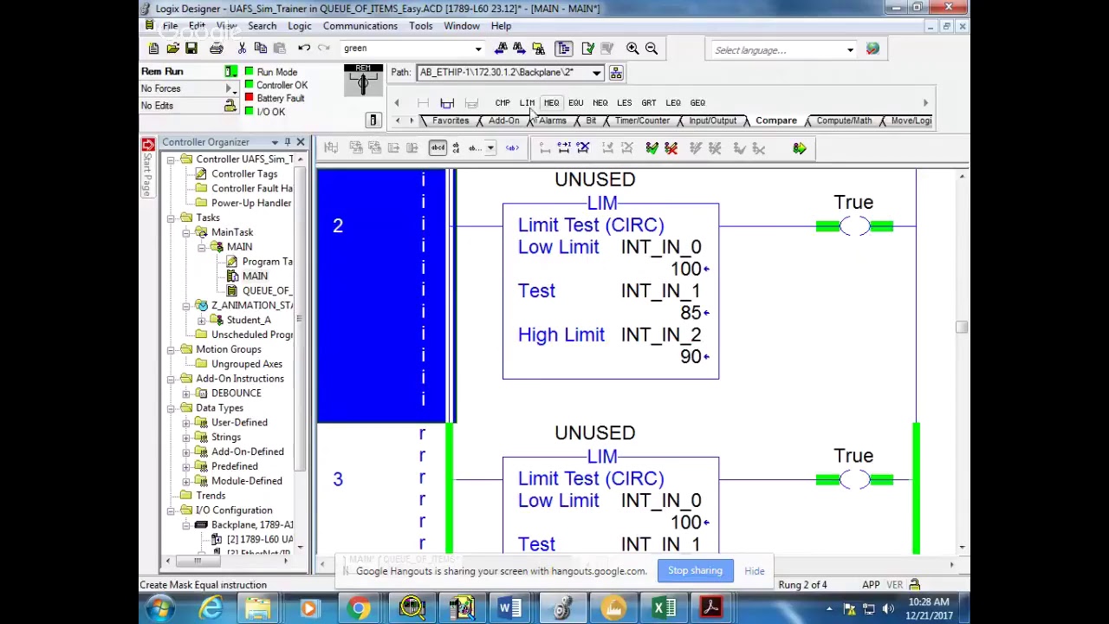Click the Start Page side tab

[x=147, y=167]
